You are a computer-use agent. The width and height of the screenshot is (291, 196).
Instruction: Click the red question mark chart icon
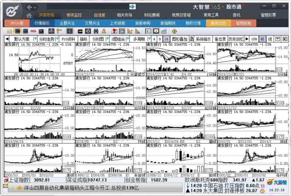click(114, 31)
